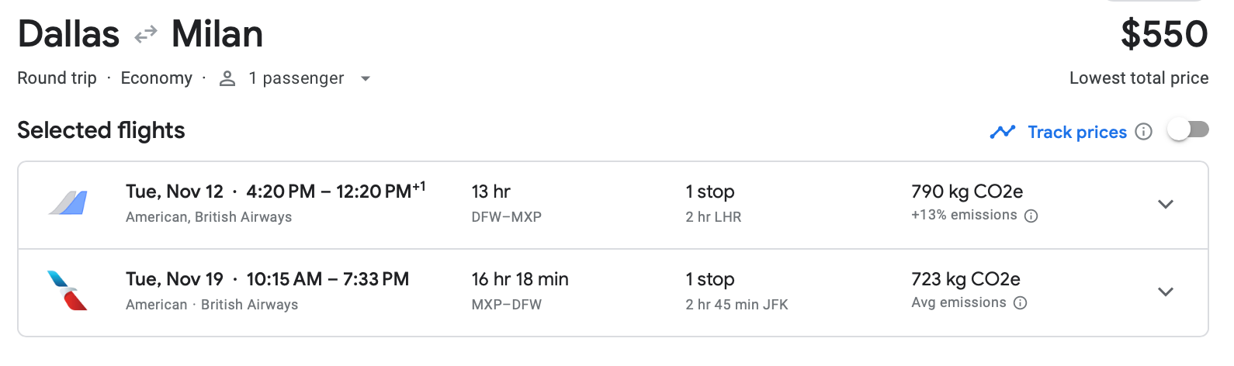This screenshot has width=1234, height=366.
Task: Expand the Tue, Nov 19 flight details chevron
Action: (x=1165, y=292)
